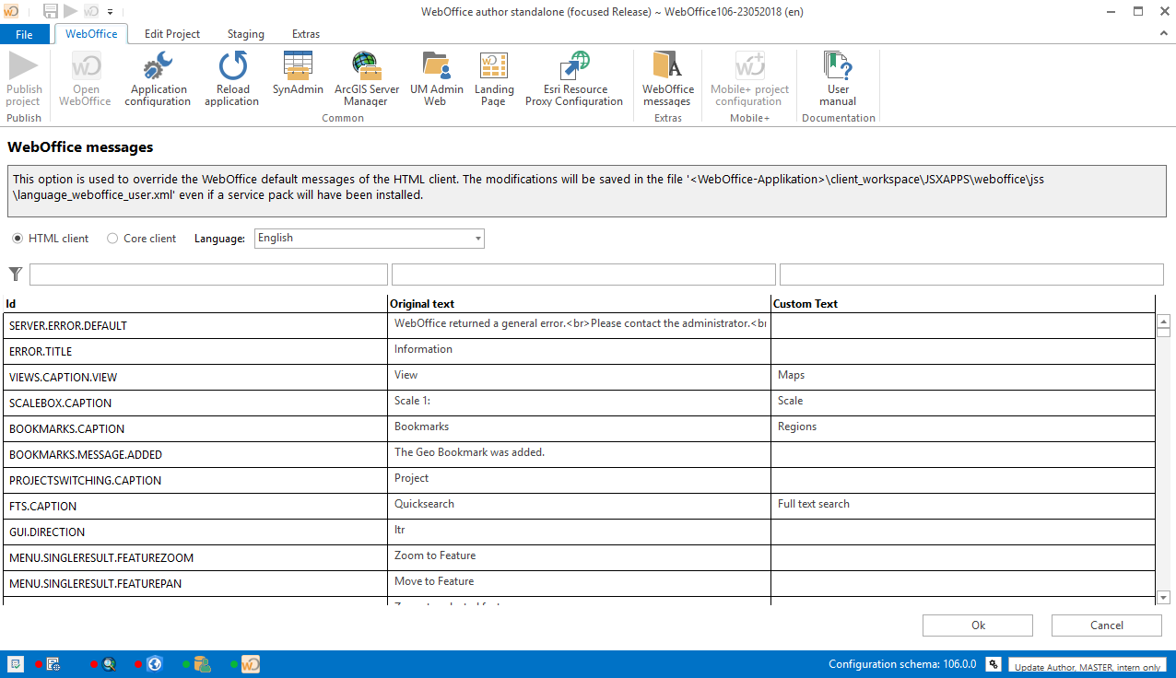Viewport: 1176px width, 678px height.
Task: Click the Save icon in quick access toolbar
Action: tap(49, 10)
